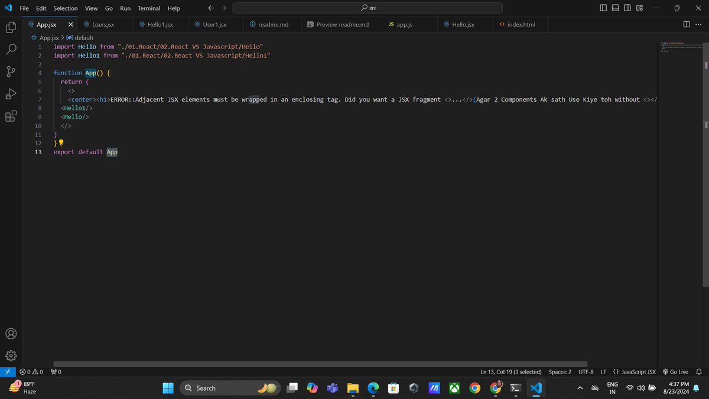Open Microsoft Store from taskbar
709x399 pixels.
click(x=393, y=388)
